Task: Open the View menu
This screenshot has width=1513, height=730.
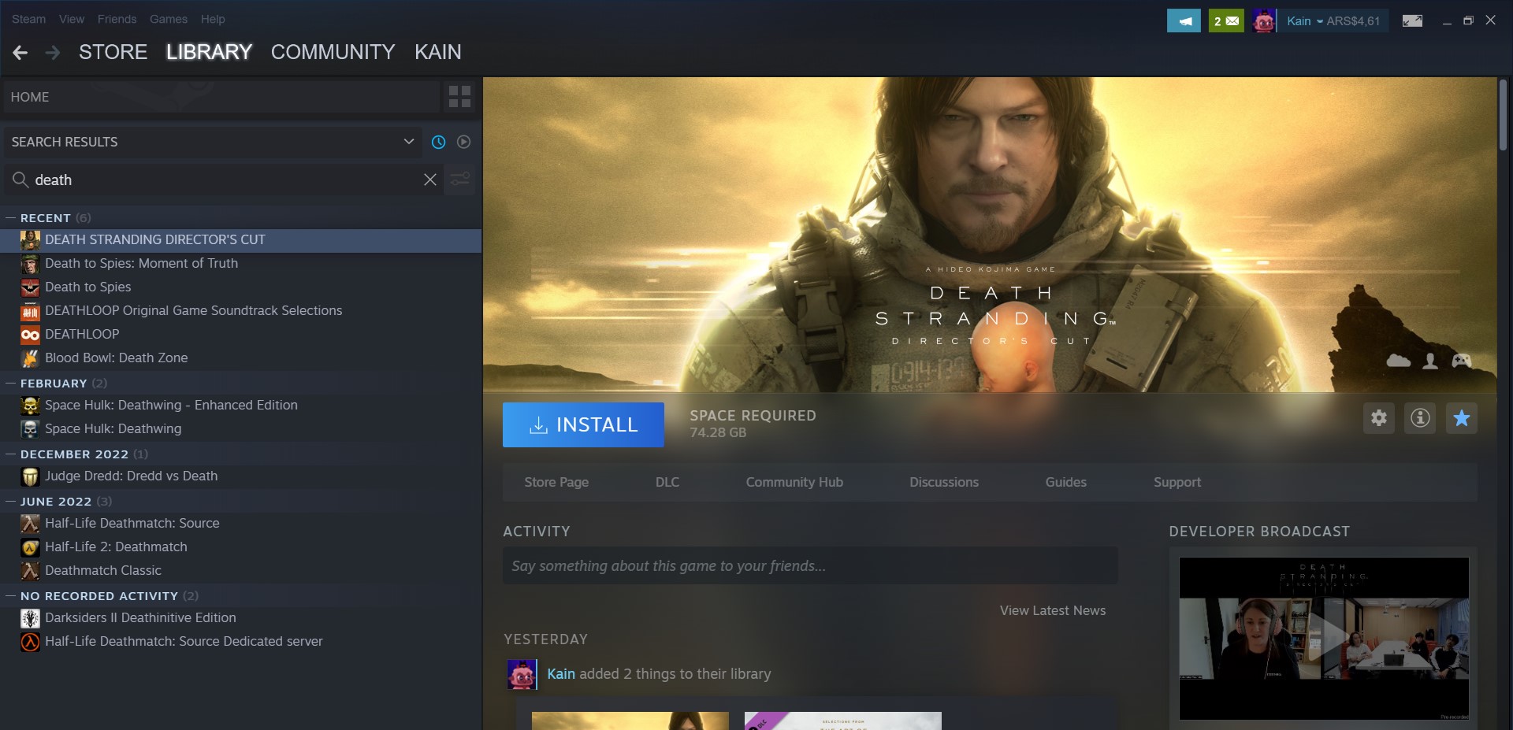Action: 72,19
